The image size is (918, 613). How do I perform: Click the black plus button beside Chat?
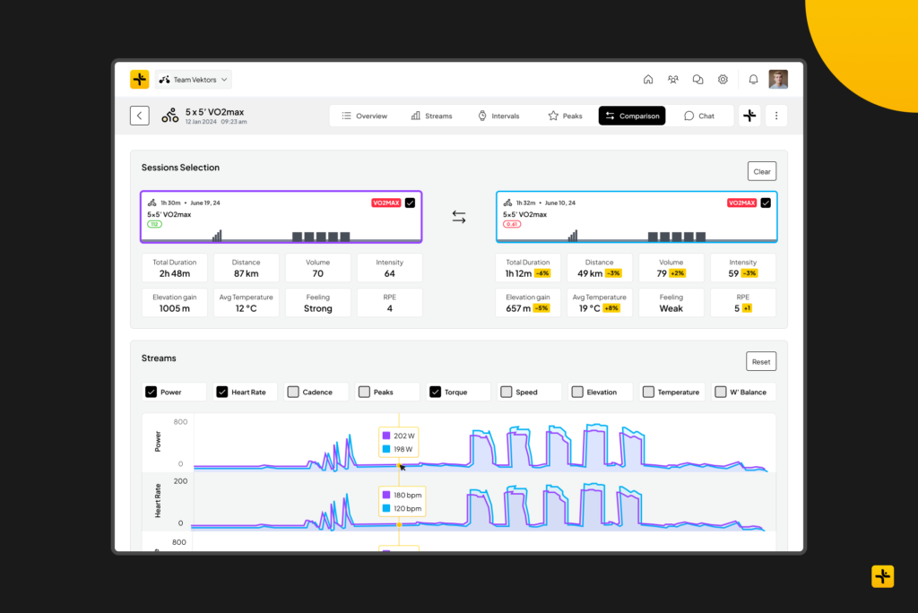click(x=749, y=116)
